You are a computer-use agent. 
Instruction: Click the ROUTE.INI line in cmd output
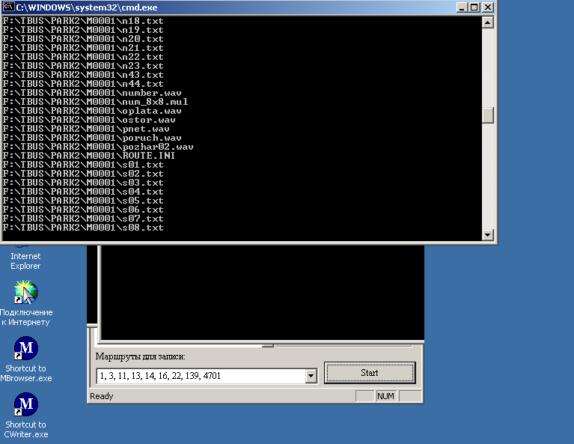point(88,156)
